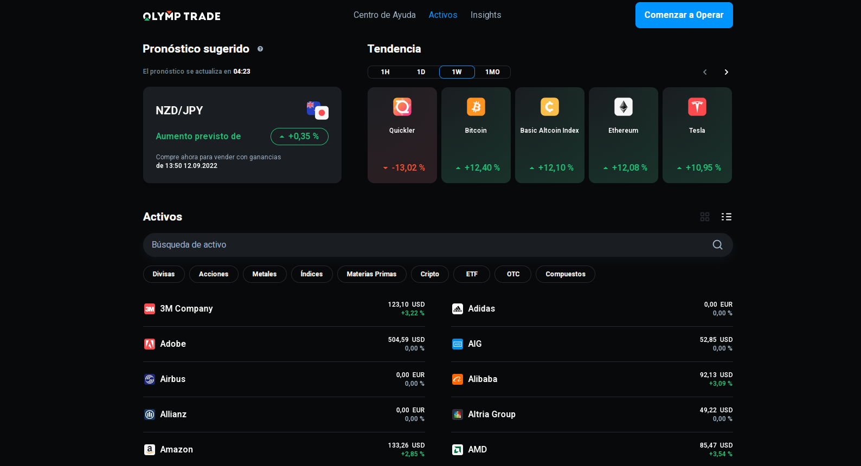This screenshot has height=466, width=861.
Task: Click Tesla +10,95 % change value
Action: pos(699,168)
